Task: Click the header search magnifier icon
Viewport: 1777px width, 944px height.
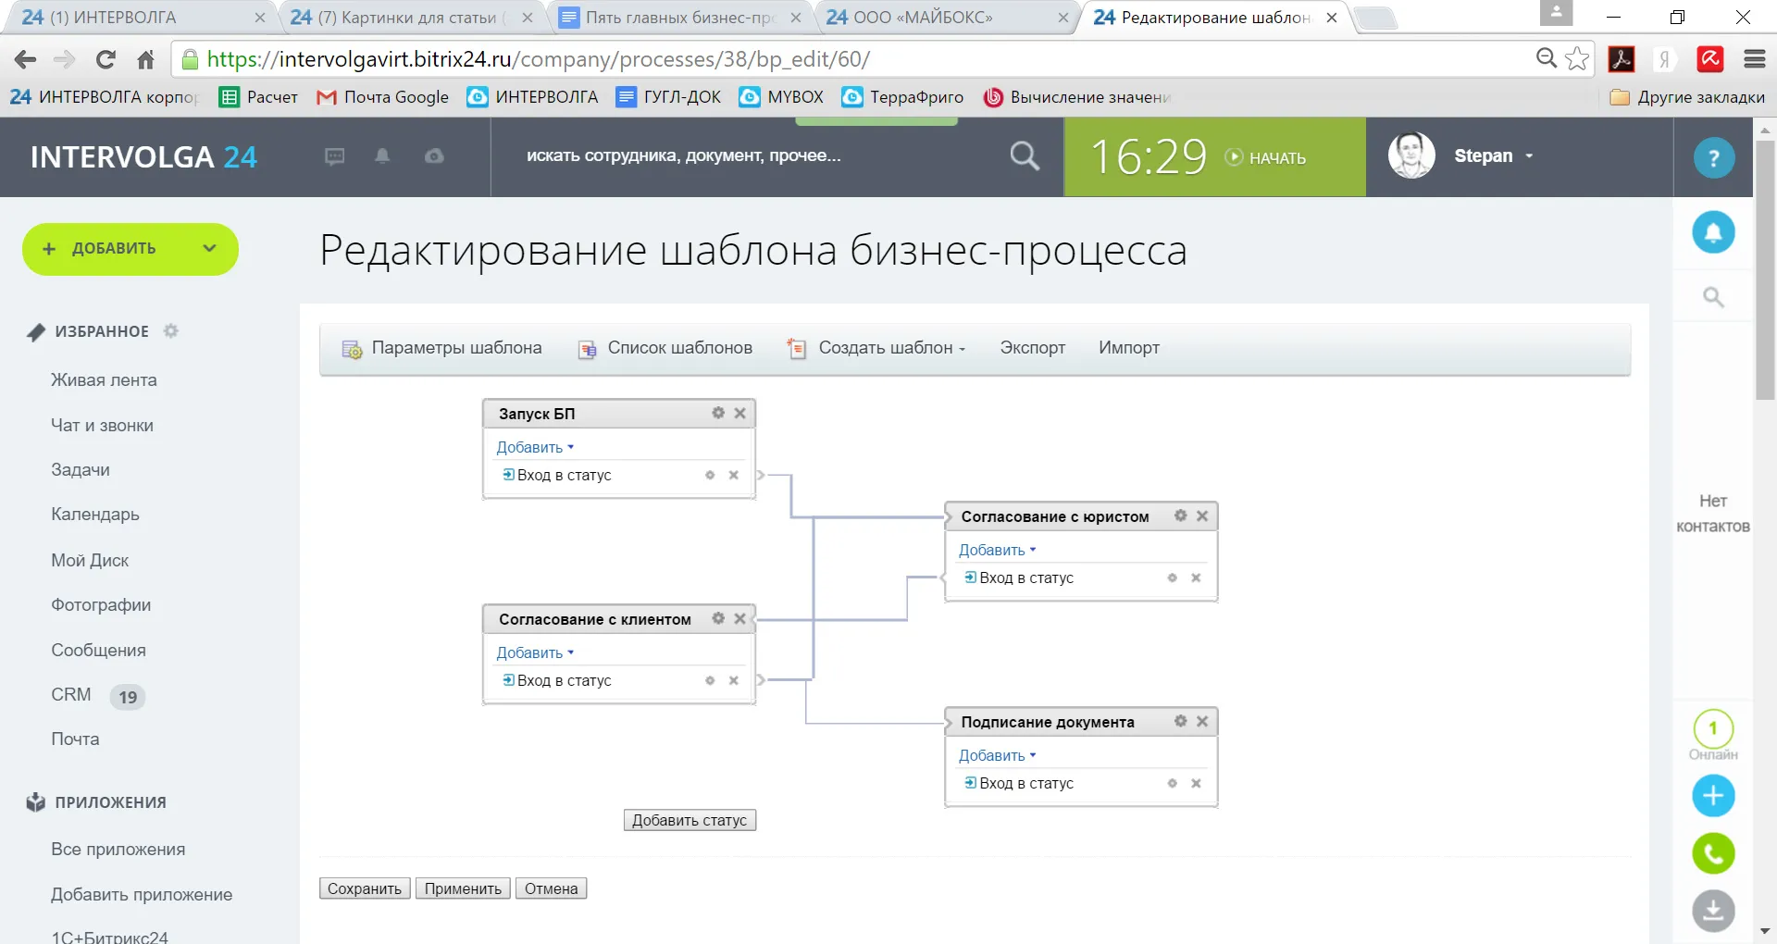Action: pos(1024,156)
